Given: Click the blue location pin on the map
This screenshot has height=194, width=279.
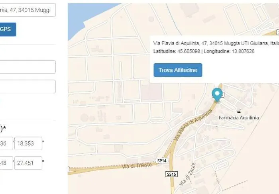Looking at the screenshot, I should pos(217,94).
